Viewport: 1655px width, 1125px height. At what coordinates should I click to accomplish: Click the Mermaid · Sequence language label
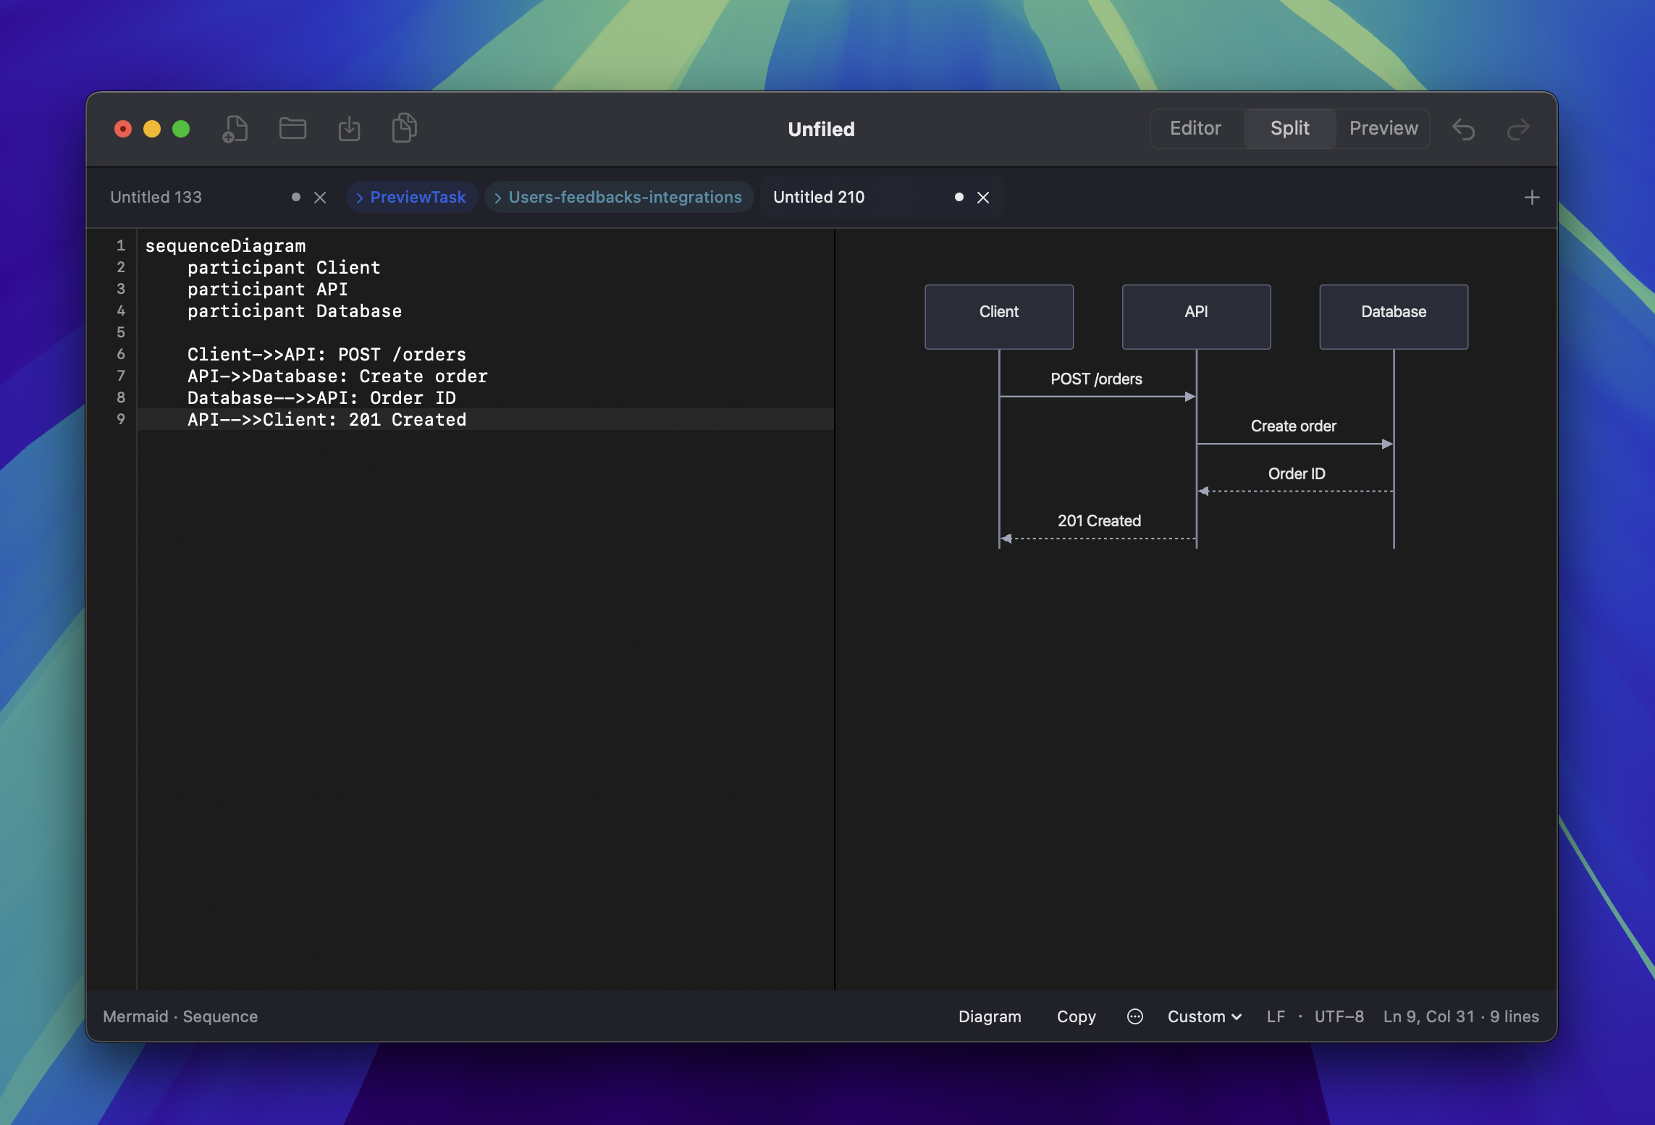(x=180, y=1016)
